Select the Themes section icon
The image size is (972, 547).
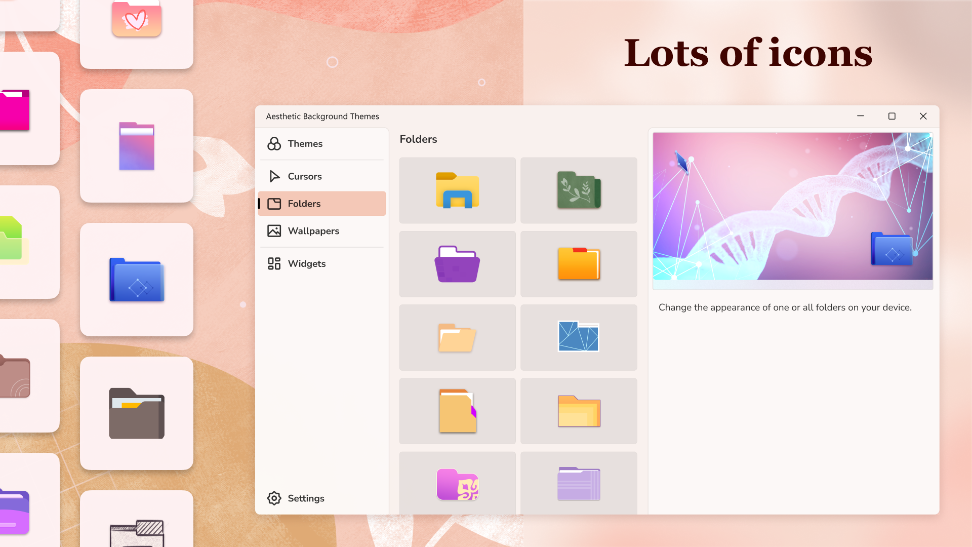274,144
